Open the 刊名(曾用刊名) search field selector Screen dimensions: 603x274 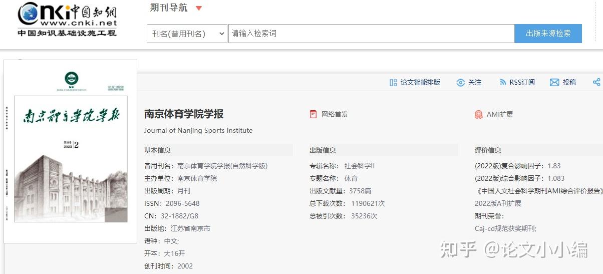point(187,34)
